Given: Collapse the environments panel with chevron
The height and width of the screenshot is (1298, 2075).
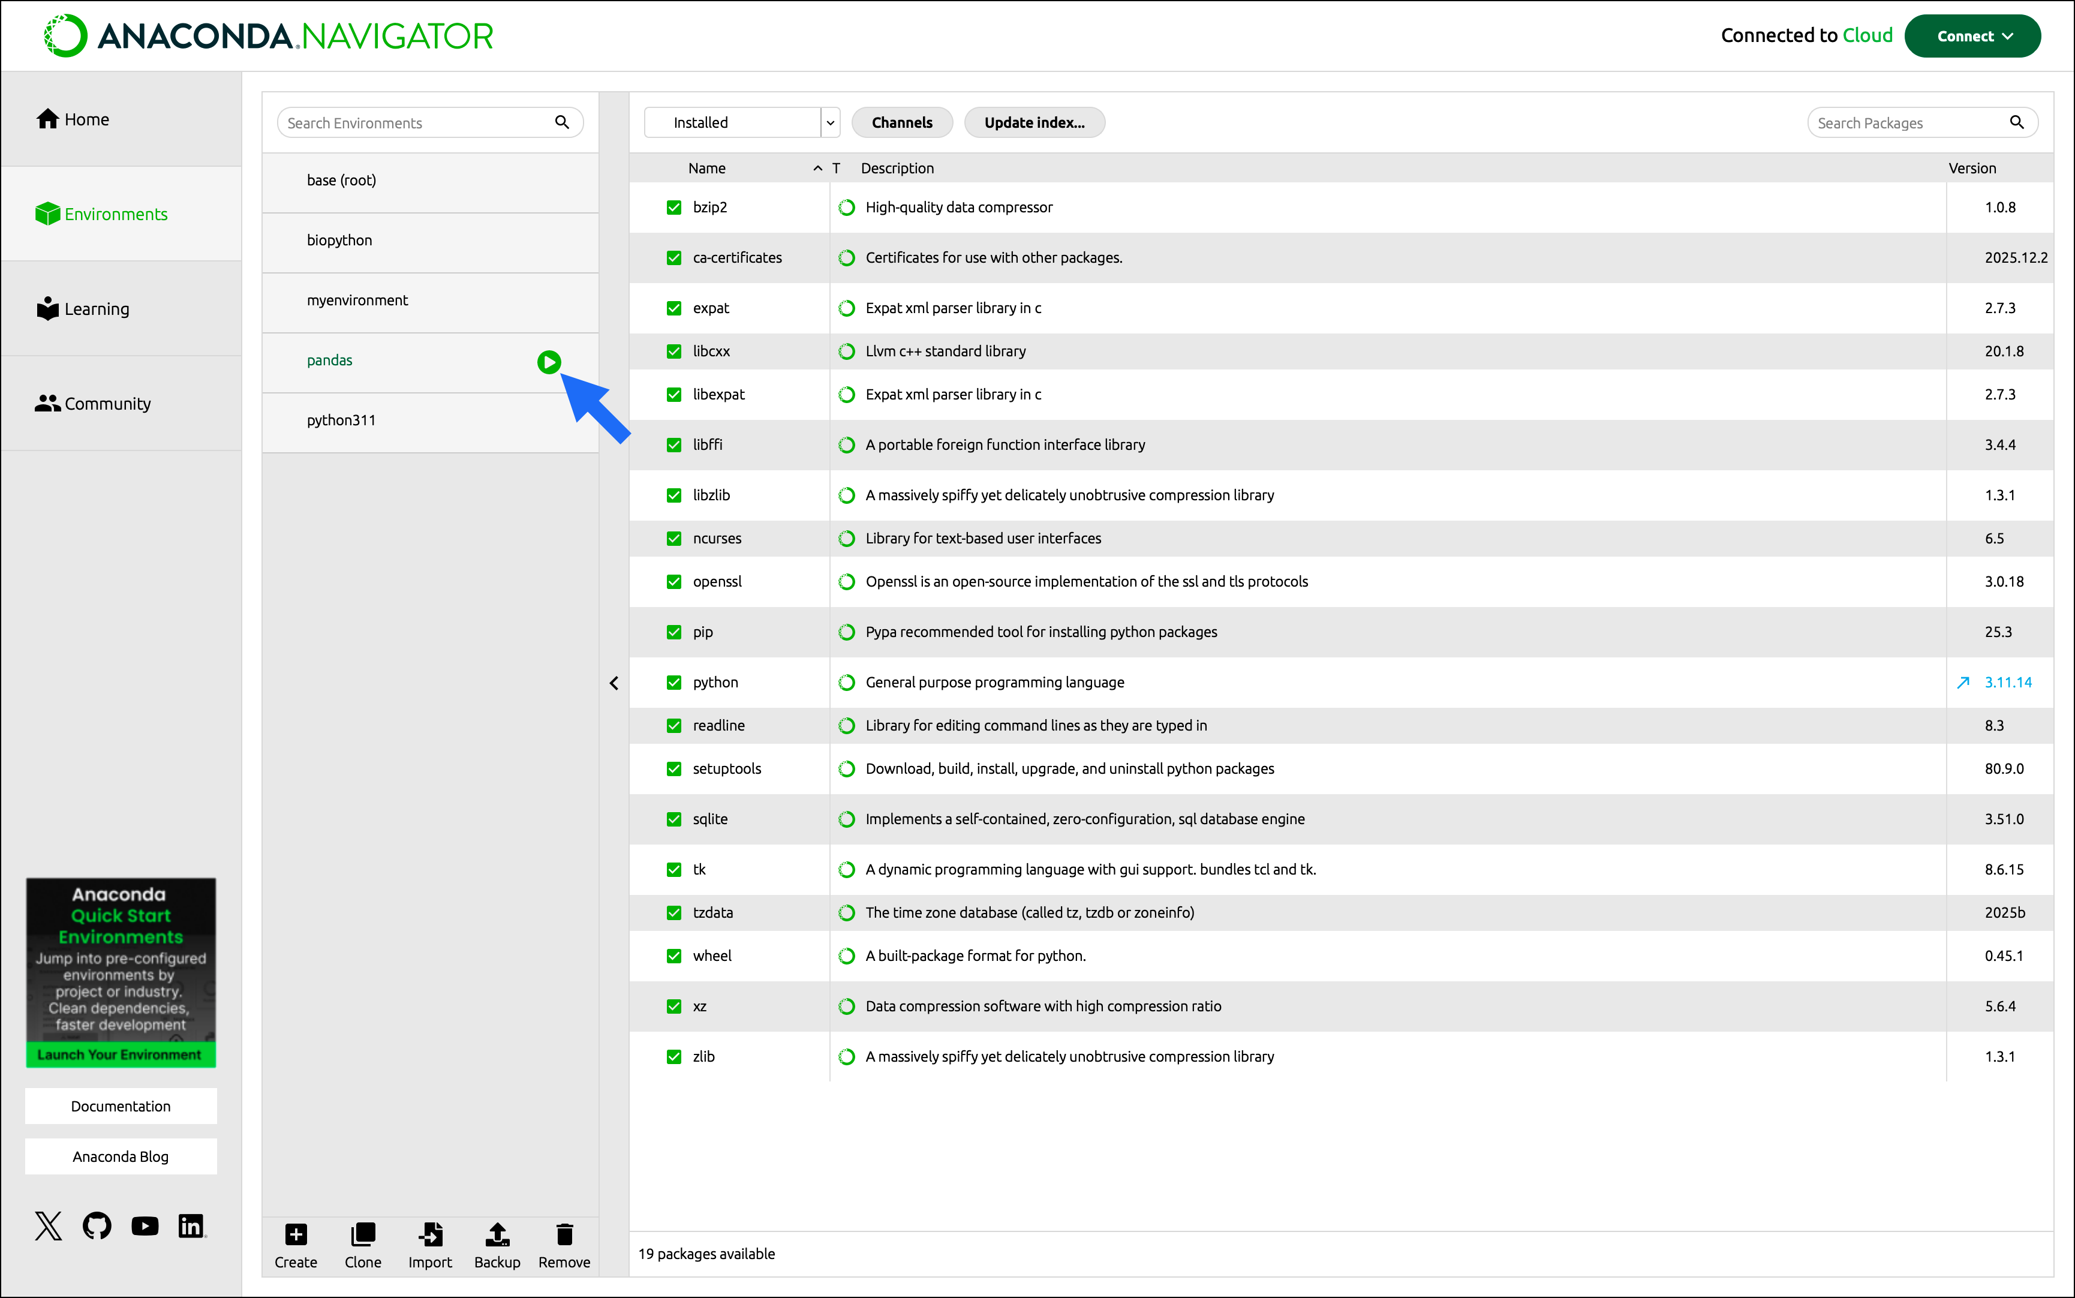Looking at the screenshot, I should pyautogui.click(x=614, y=683).
